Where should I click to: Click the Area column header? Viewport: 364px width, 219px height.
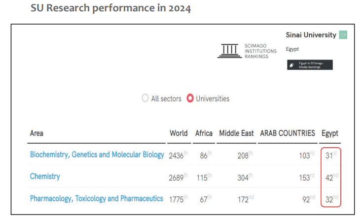point(36,133)
